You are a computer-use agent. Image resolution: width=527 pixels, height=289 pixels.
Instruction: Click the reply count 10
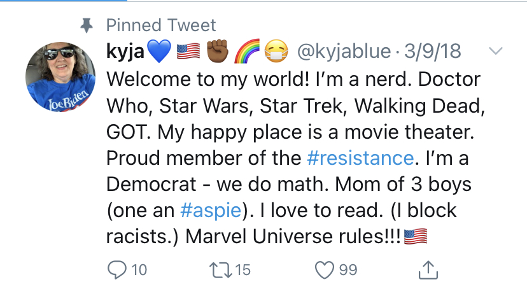click(139, 270)
